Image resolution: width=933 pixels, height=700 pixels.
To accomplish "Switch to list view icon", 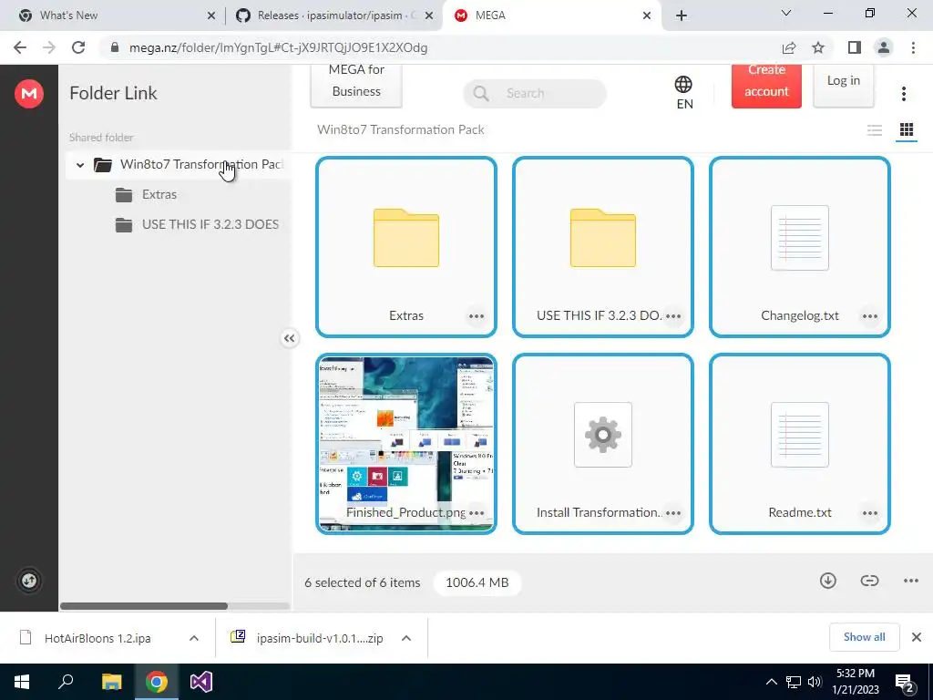I will tap(874, 130).
